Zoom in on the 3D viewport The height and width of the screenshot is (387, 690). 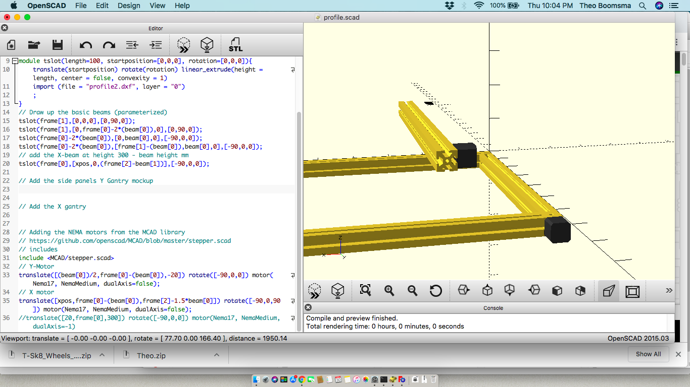389,290
